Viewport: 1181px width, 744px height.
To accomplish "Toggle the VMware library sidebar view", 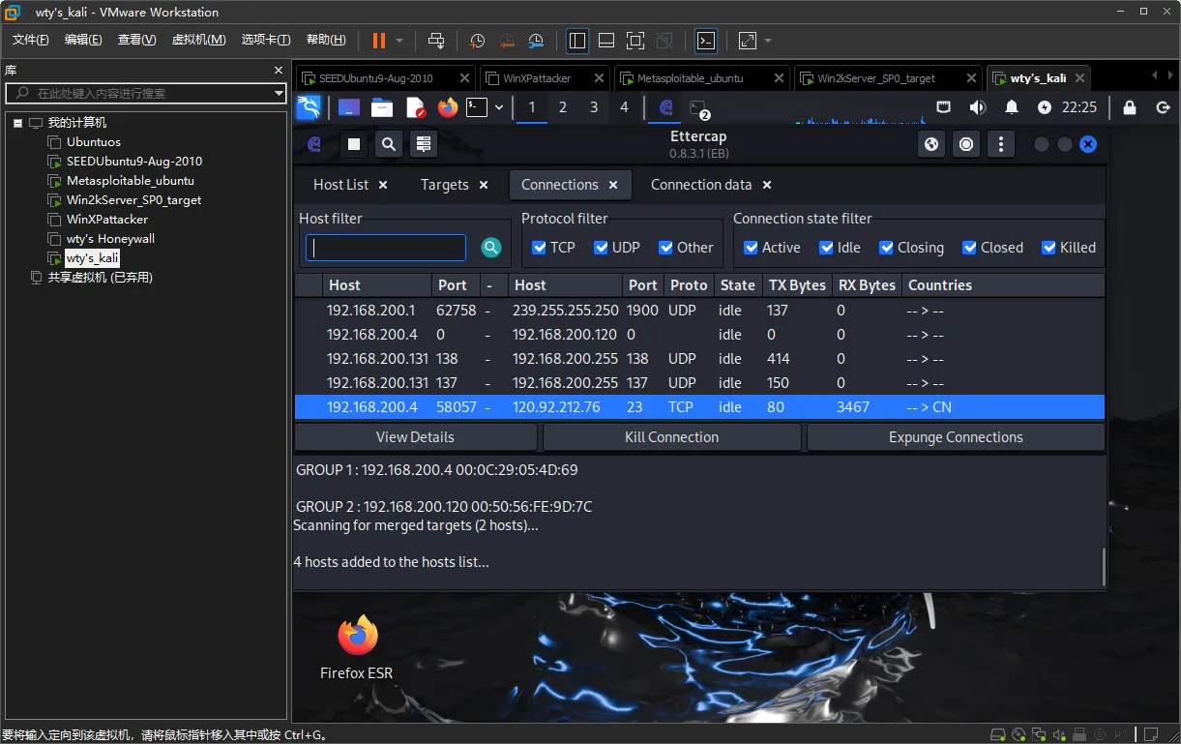I will pyautogui.click(x=577, y=41).
